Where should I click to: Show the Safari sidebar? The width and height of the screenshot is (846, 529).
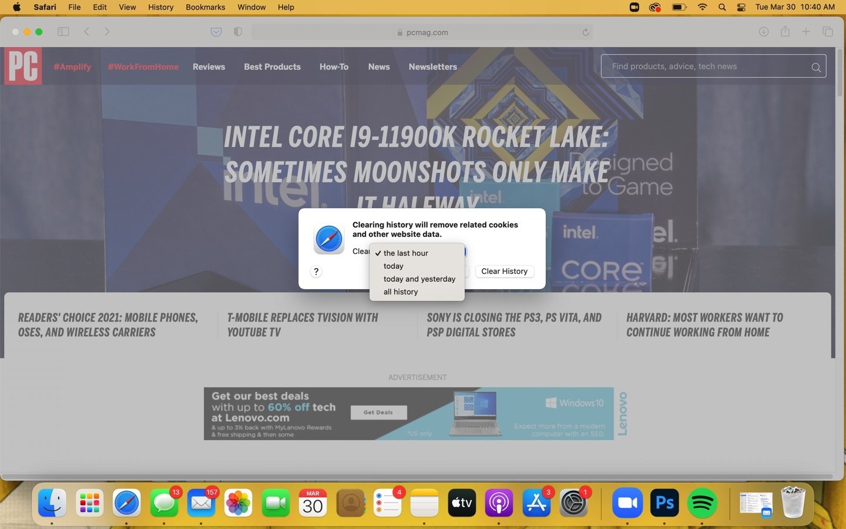pyautogui.click(x=63, y=32)
